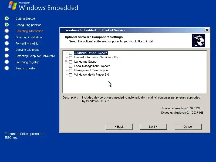
Task: Click the Space available on C: value
Action: [x=197, y=113]
